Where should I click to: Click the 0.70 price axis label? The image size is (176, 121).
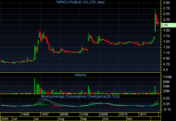pyautogui.click(x=166, y=64)
